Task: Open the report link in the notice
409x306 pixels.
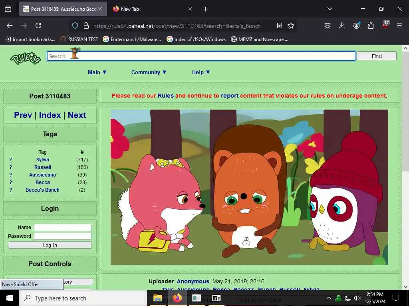Action: click(230, 96)
